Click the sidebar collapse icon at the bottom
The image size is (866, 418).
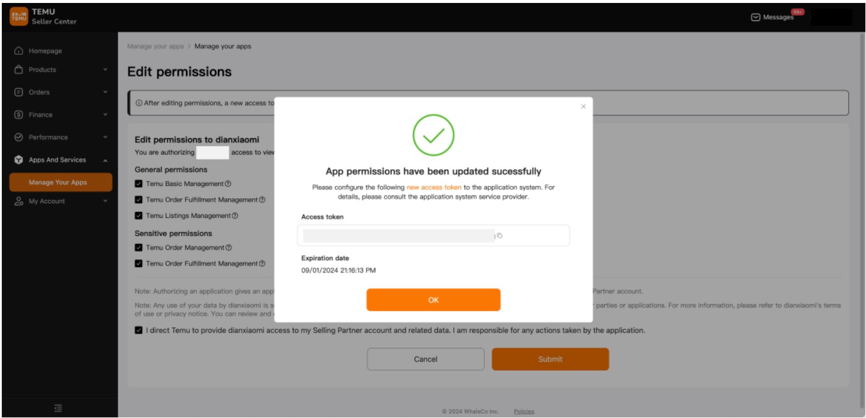(x=58, y=407)
